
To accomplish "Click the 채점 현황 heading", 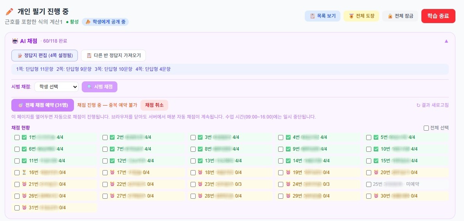I will (x=21, y=128).
